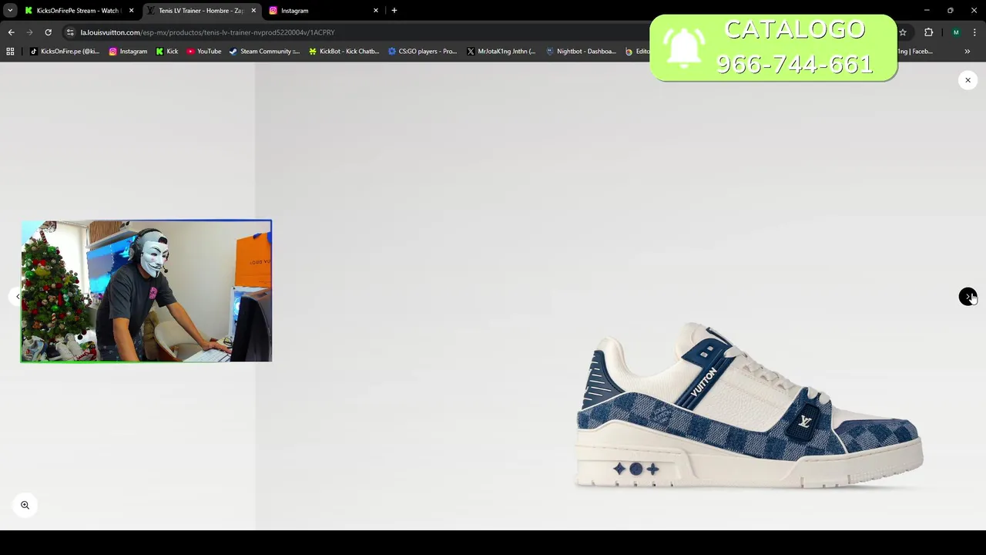
Task: Open the Chrome three-dot menu
Action: pyautogui.click(x=974, y=32)
